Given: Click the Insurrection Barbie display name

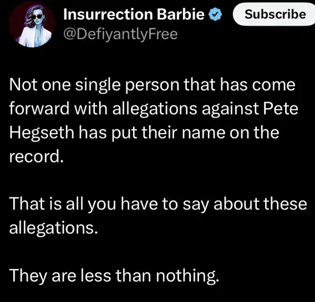Looking at the screenshot, I should click(x=134, y=14).
